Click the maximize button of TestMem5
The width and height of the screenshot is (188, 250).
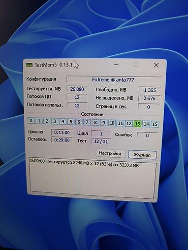(x=136, y=65)
